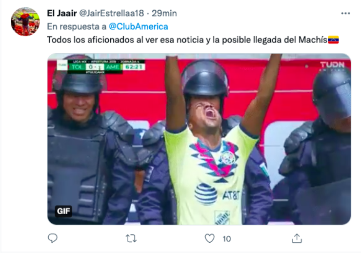This screenshot has width=361, height=253.
Task: Play the celebrating player GIF
Action: [199, 139]
